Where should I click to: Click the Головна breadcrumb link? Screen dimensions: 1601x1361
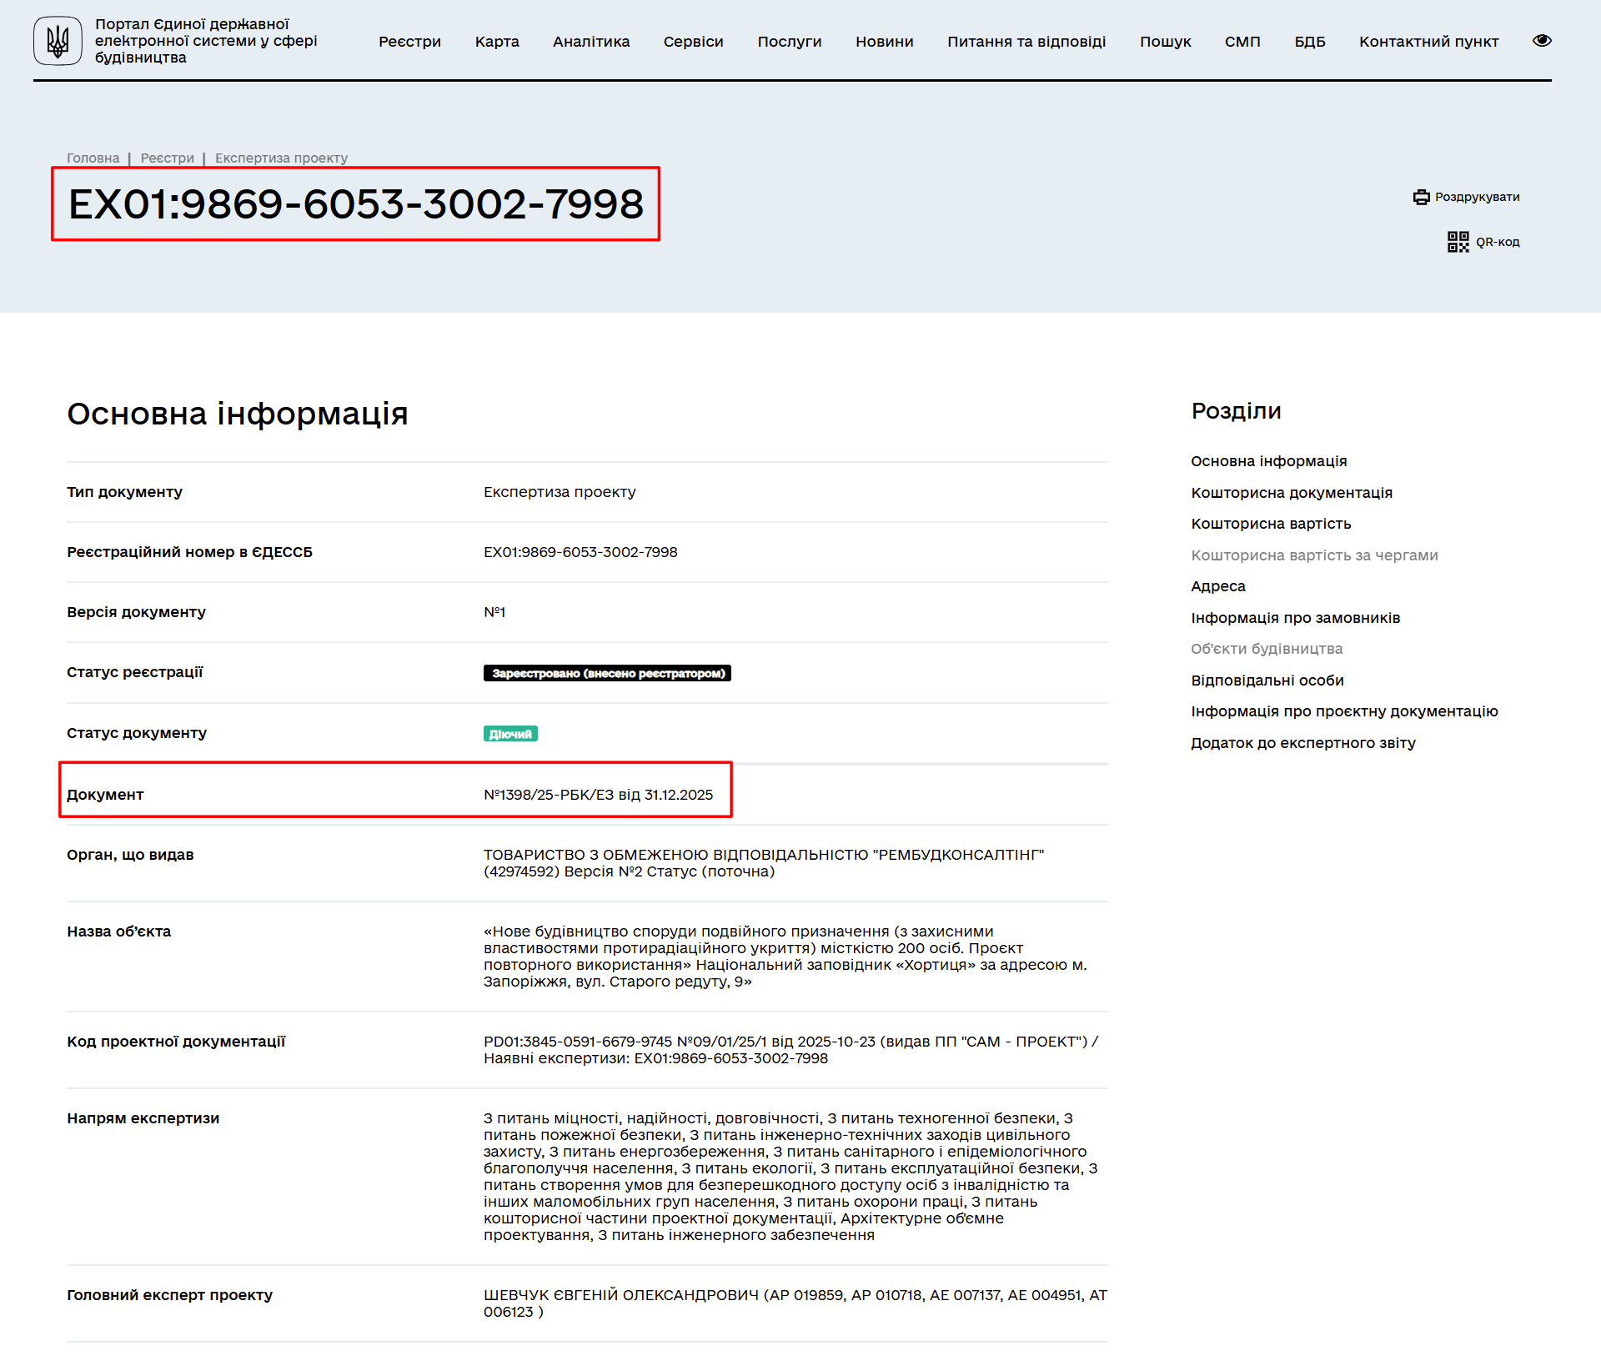point(93,158)
